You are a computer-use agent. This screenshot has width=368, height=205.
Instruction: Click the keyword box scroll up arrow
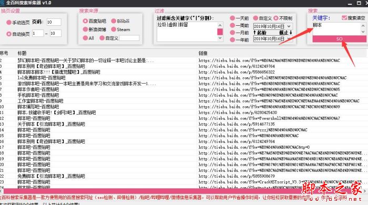click(363, 25)
